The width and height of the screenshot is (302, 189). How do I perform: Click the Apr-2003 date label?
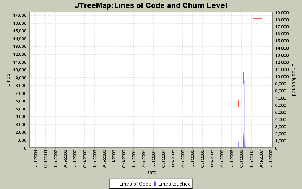[x=104, y=158]
